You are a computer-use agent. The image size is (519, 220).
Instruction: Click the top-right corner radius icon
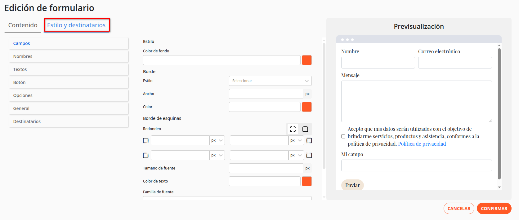pos(309,141)
